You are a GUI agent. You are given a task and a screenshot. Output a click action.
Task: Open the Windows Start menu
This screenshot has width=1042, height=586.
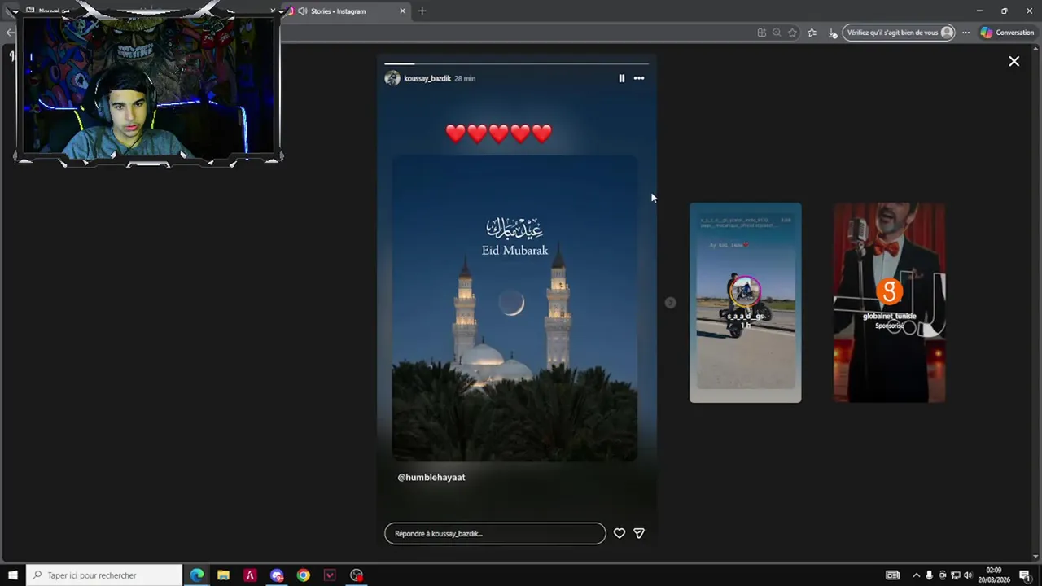(x=12, y=575)
